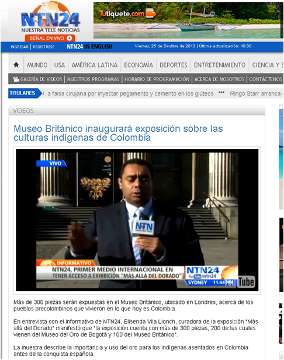The height and width of the screenshot is (360, 284).
Task: Click the NTN24 site logo
Action: click(50, 18)
